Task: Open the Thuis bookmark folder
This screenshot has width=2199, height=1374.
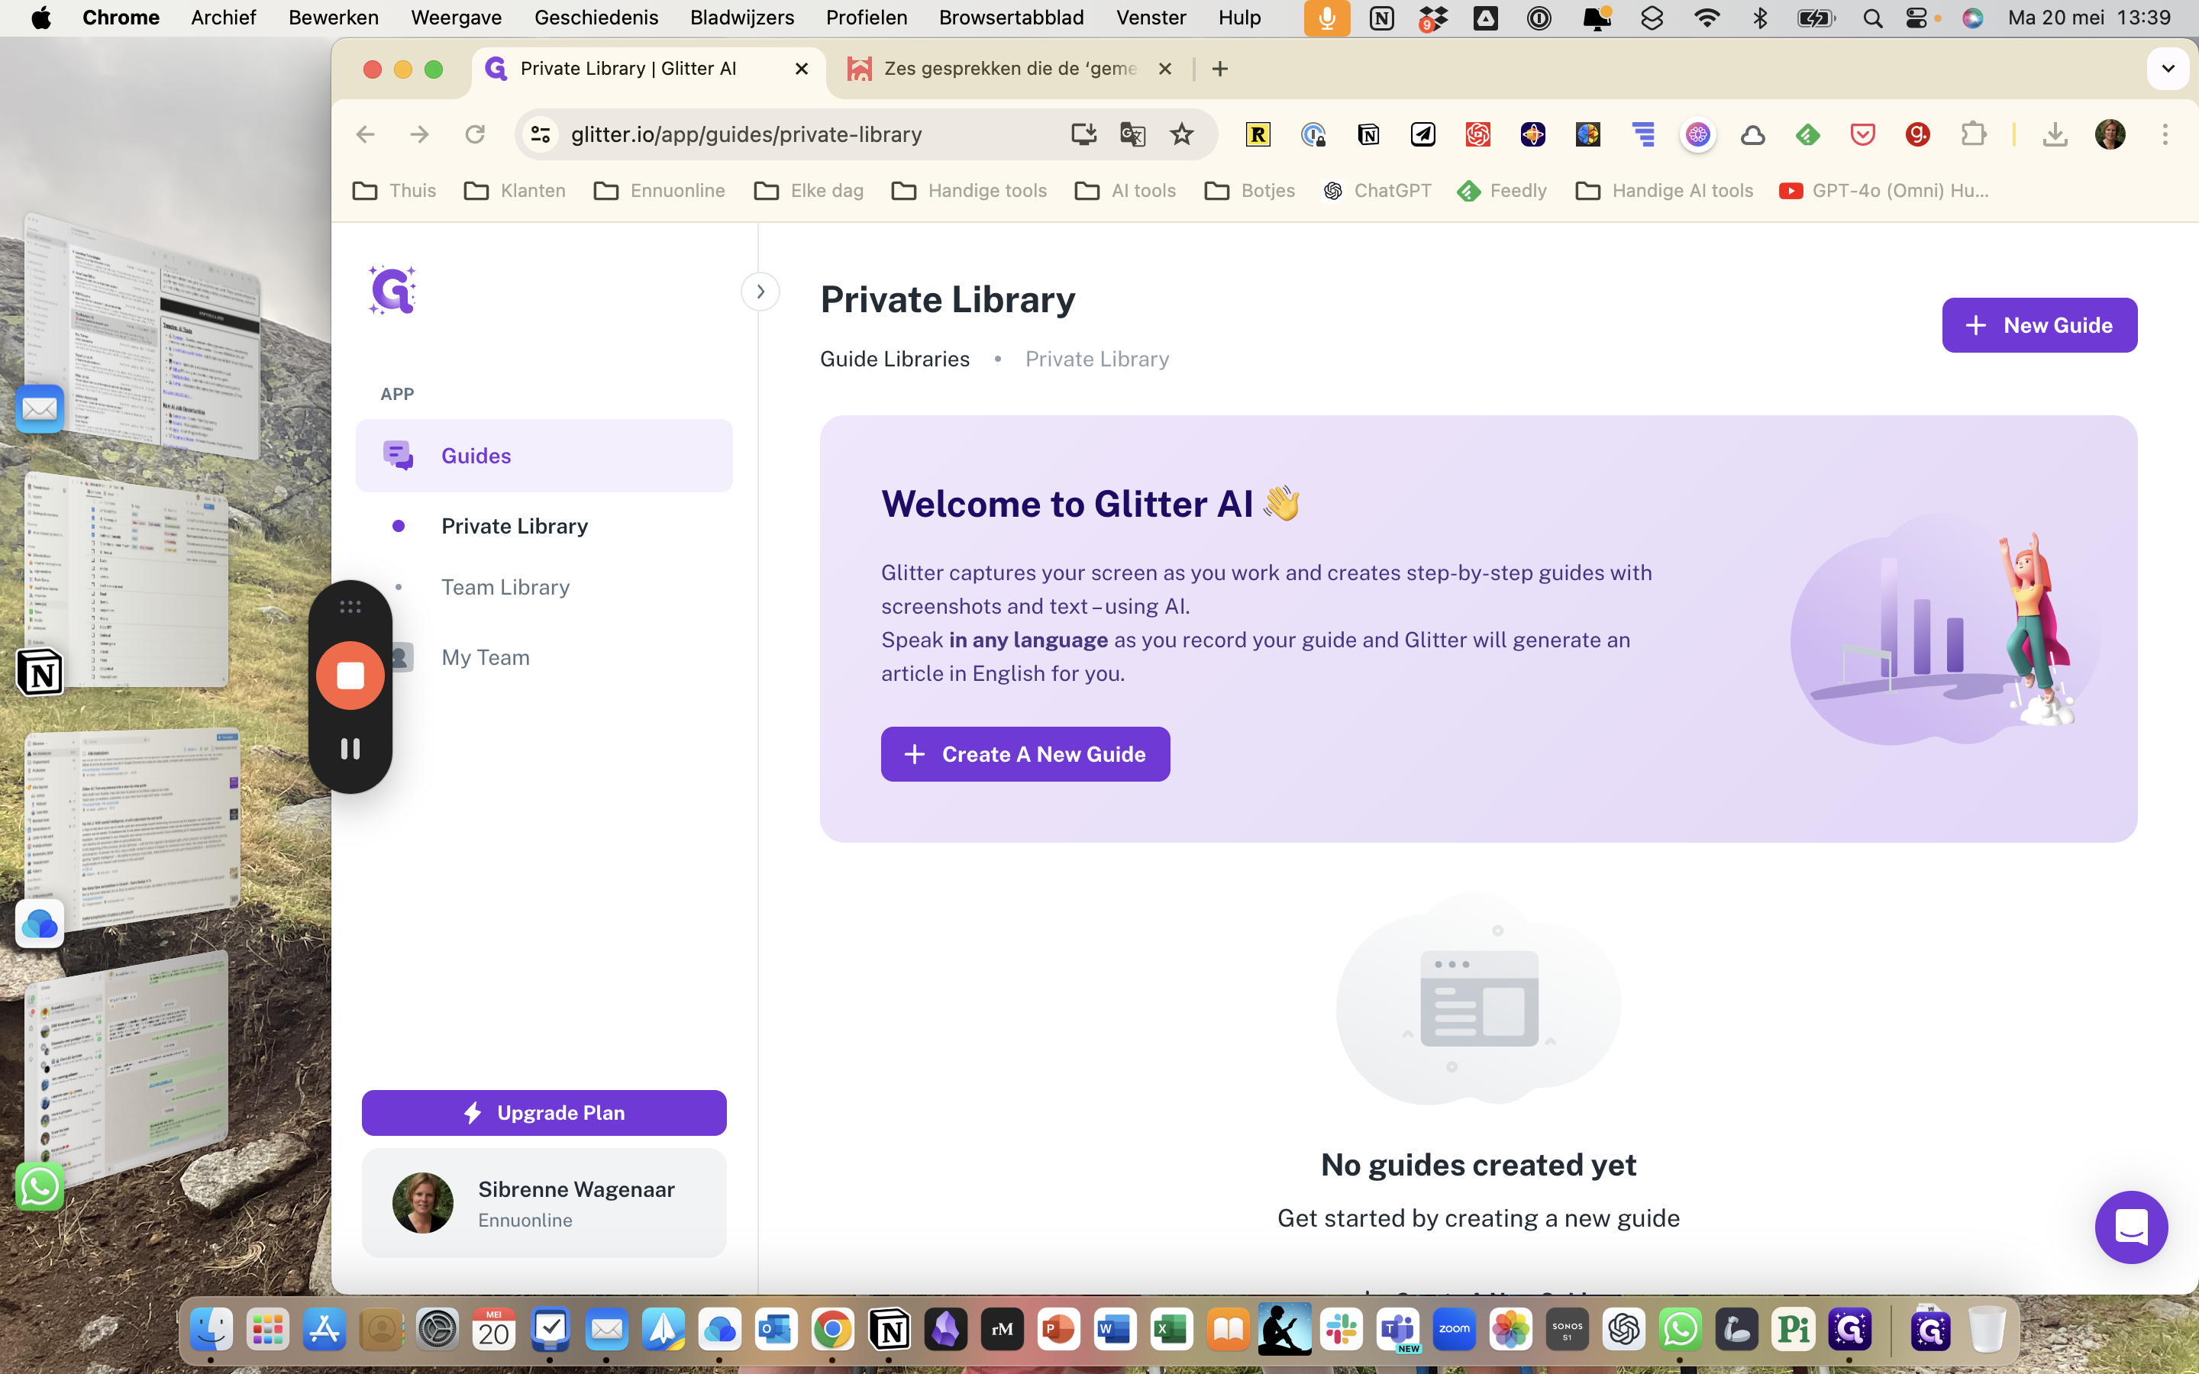Action: [x=394, y=191]
